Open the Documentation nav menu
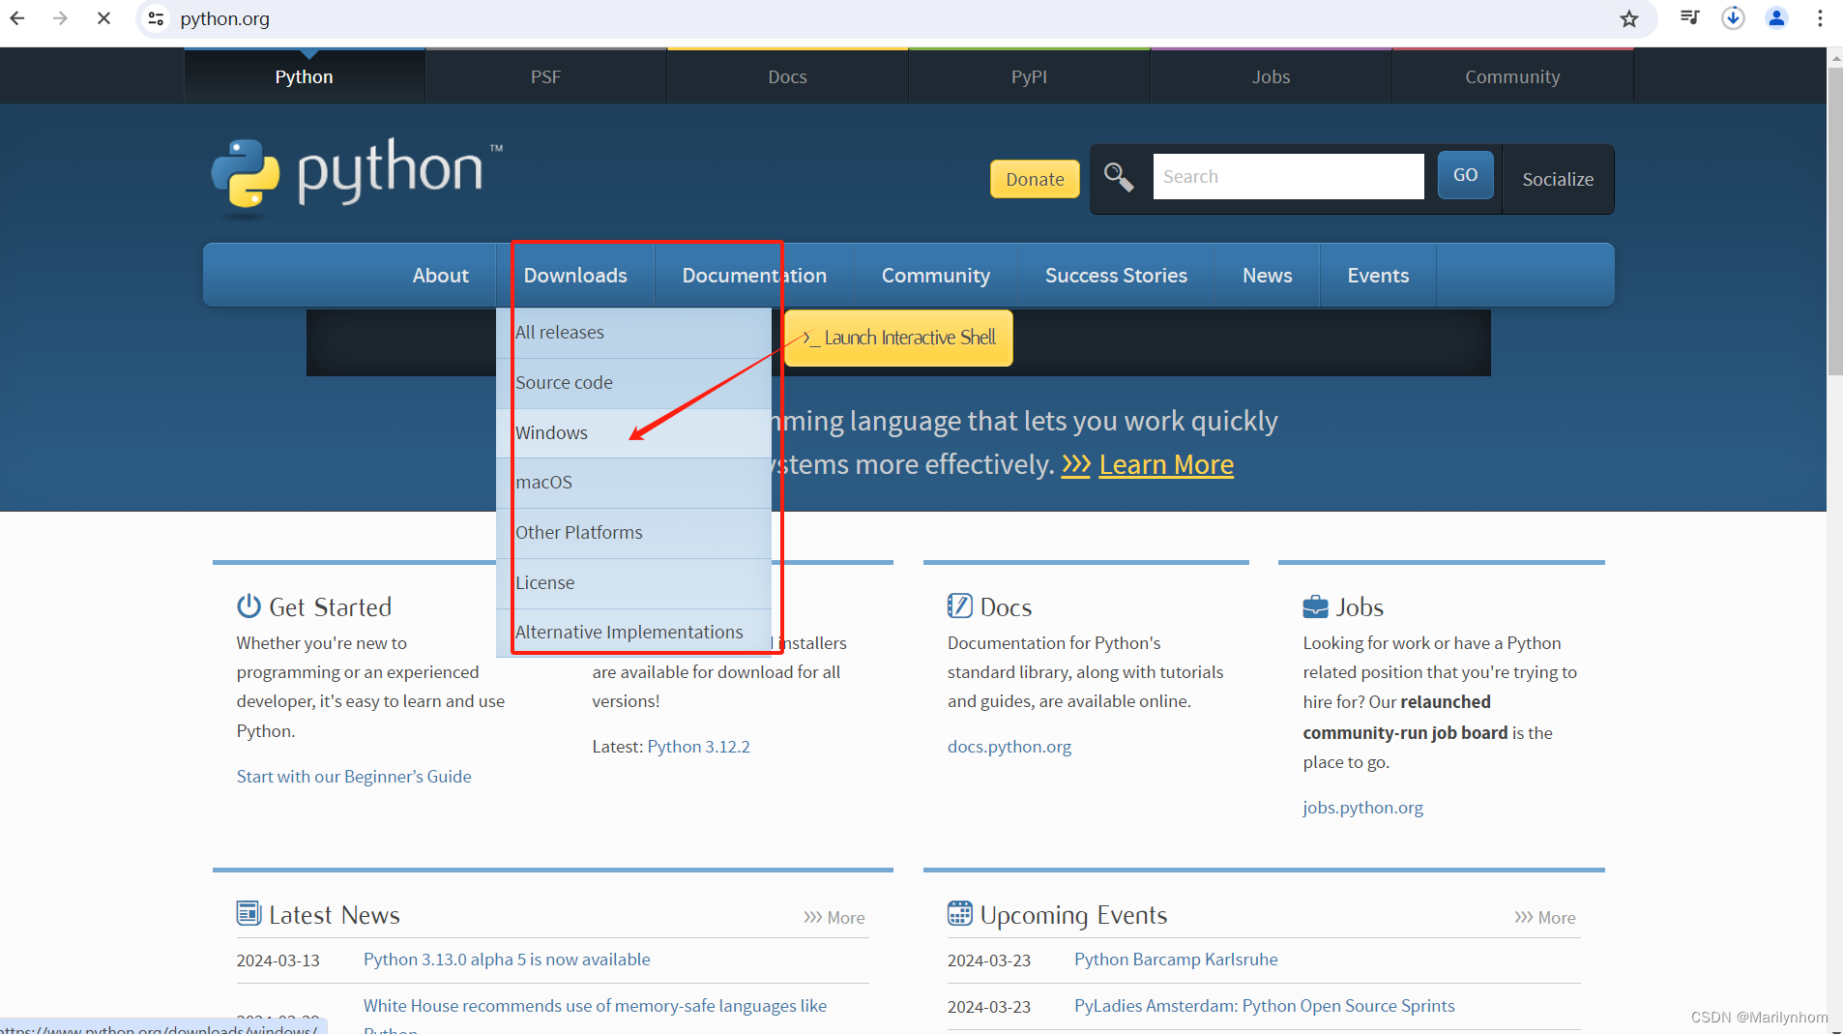 tap(754, 276)
